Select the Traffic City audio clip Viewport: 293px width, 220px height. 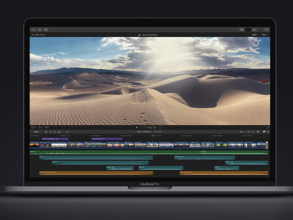click(x=205, y=158)
